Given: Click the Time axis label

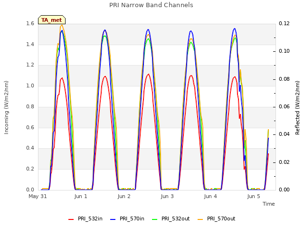Looking at the screenshot, I should pyautogui.click(x=269, y=204).
